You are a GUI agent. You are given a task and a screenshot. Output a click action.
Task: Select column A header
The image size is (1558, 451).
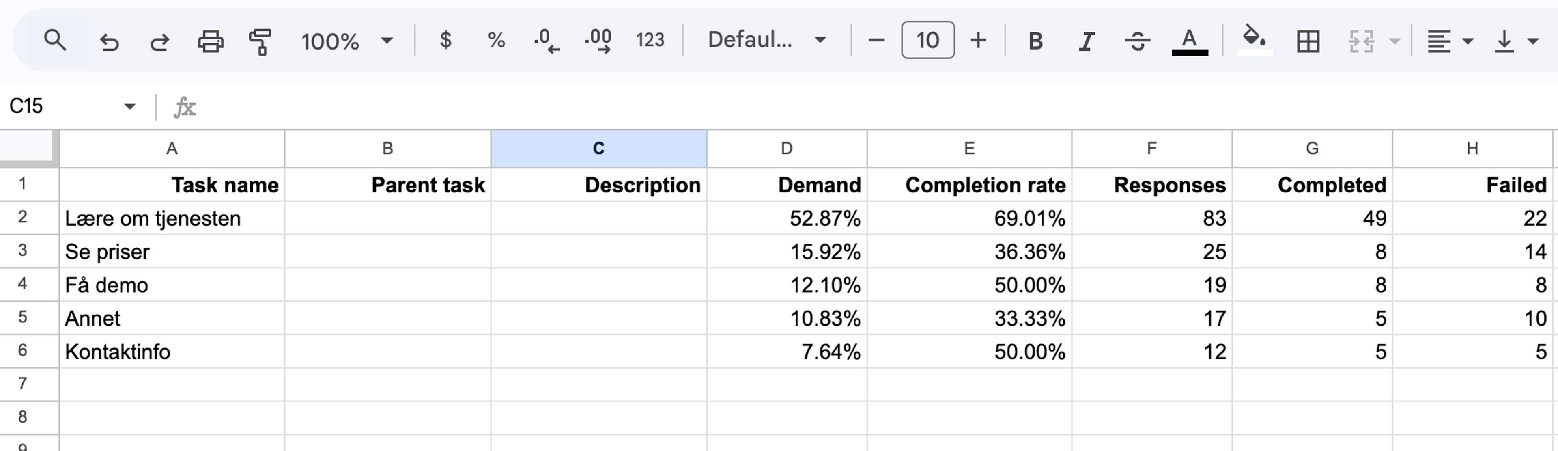[x=172, y=148]
